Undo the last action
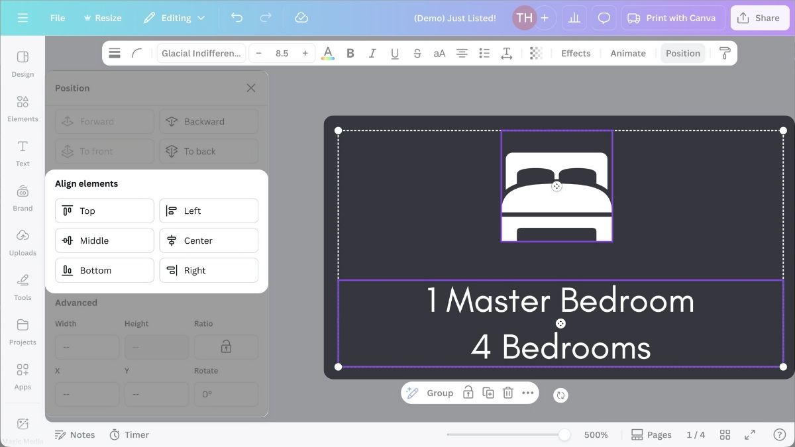The width and height of the screenshot is (795, 447). coord(237,18)
